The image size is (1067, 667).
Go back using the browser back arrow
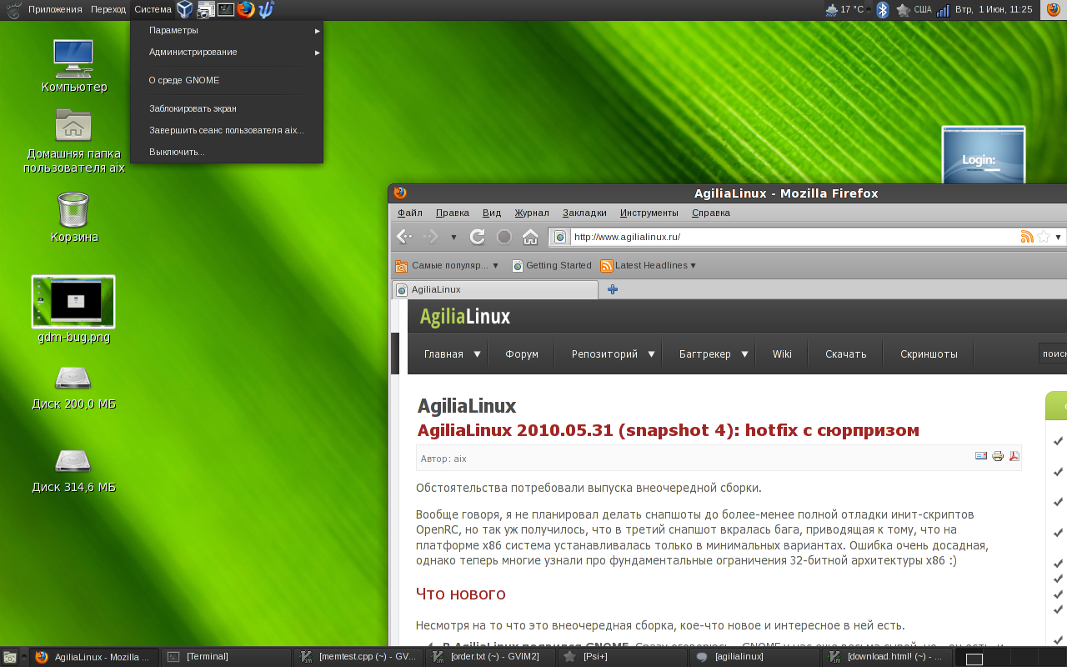click(x=404, y=237)
